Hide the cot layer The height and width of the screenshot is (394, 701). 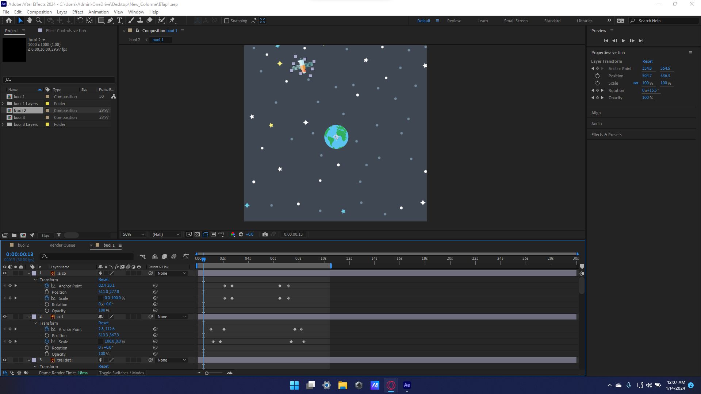(5, 317)
